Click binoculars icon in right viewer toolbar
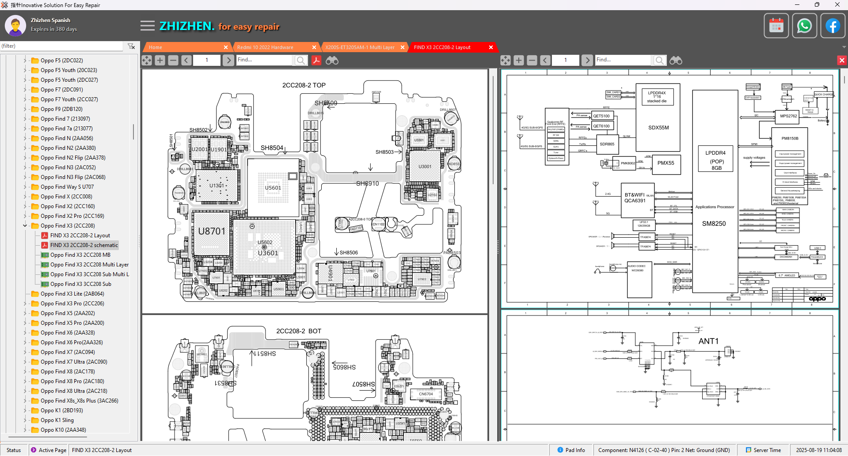Screen dimensions: 848x456 [676, 60]
